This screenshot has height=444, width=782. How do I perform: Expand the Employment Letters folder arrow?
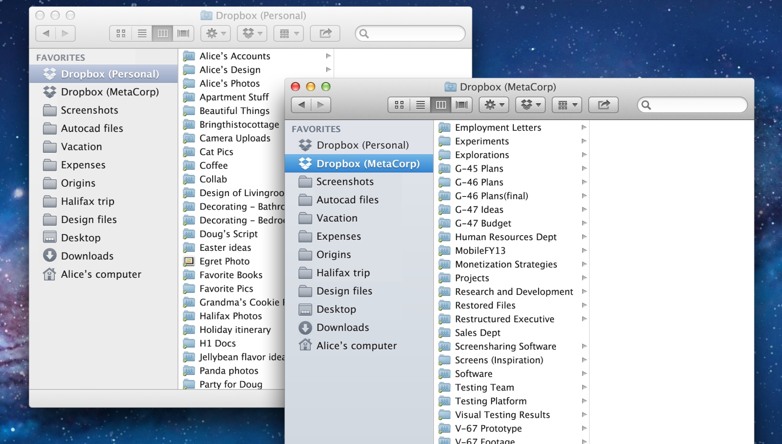coord(584,127)
